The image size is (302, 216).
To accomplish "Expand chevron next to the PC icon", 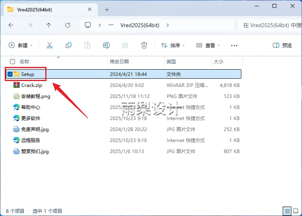I will click(100, 25).
